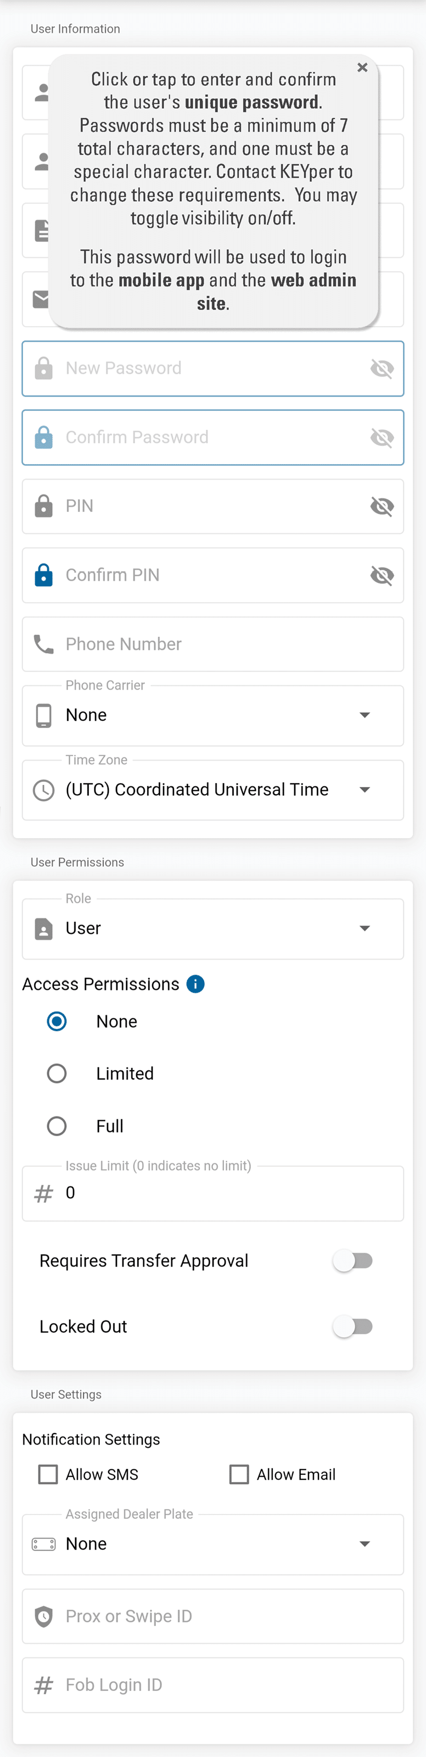Click the shield icon in Prox or Swipe ID

pos(43,1616)
